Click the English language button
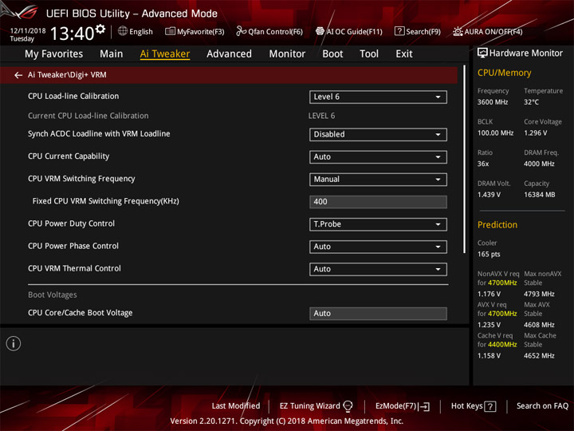This screenshot has width=574, height=431. pyautogui.click(x=136, y=31)
